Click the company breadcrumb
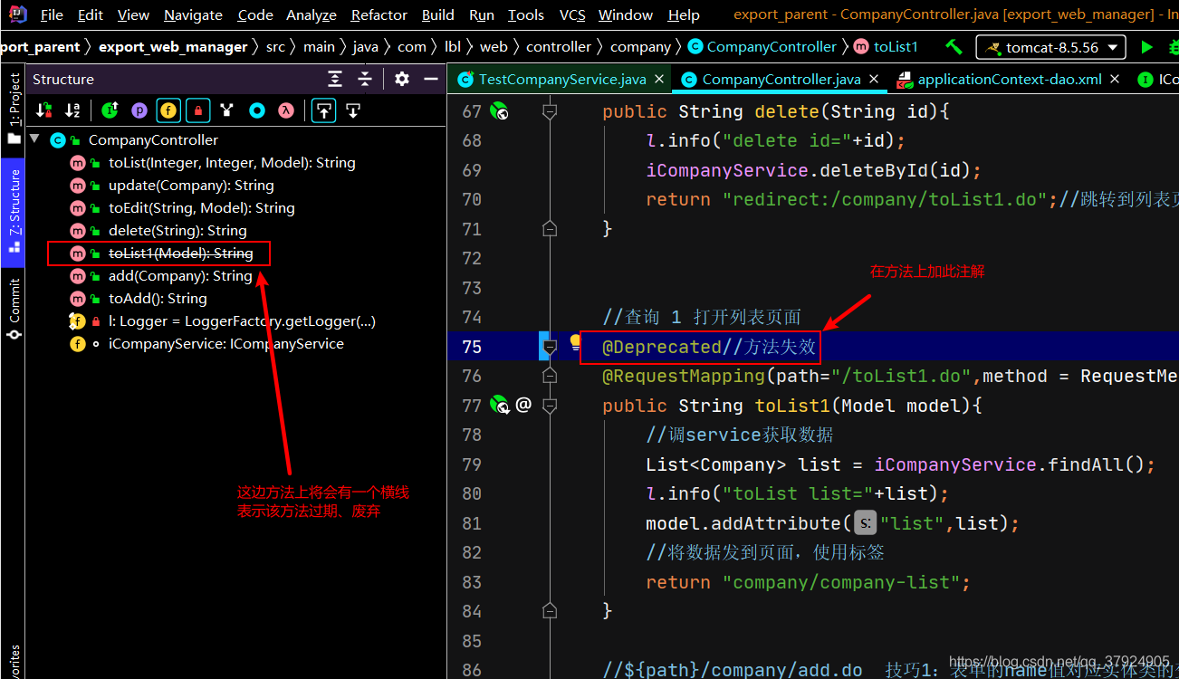The image size is (1179, 679). click(641, 47)
